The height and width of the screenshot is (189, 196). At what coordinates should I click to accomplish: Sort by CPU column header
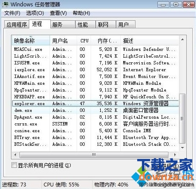[x=84, y=41]
